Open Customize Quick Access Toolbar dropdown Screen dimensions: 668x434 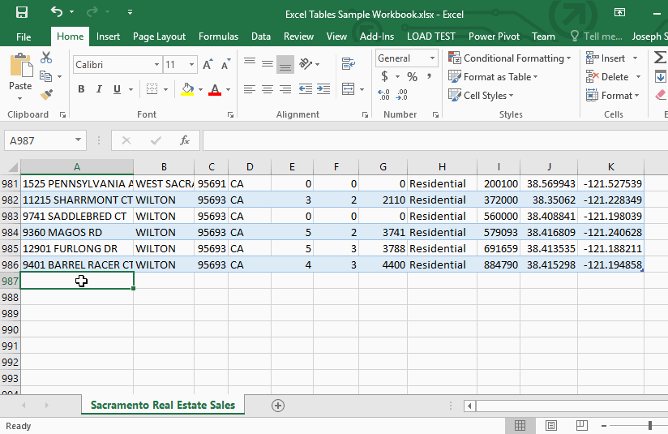[x=130, y=12]
